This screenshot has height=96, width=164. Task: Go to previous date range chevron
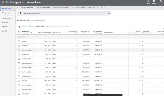pos(101,8)
